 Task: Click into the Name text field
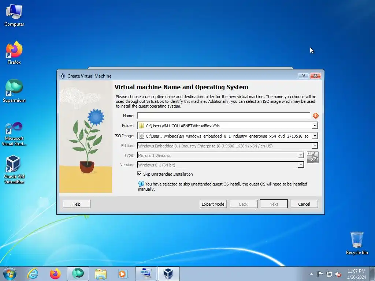click(x=224, y=116)
